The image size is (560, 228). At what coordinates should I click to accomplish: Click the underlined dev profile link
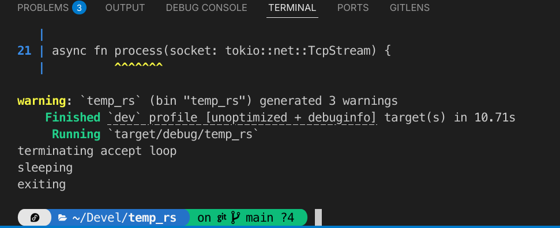(x=242, y=117)
